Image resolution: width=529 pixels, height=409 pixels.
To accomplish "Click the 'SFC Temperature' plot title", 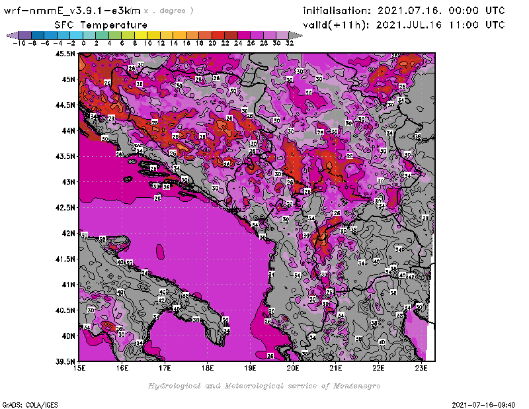I will [x=101, y=25].
